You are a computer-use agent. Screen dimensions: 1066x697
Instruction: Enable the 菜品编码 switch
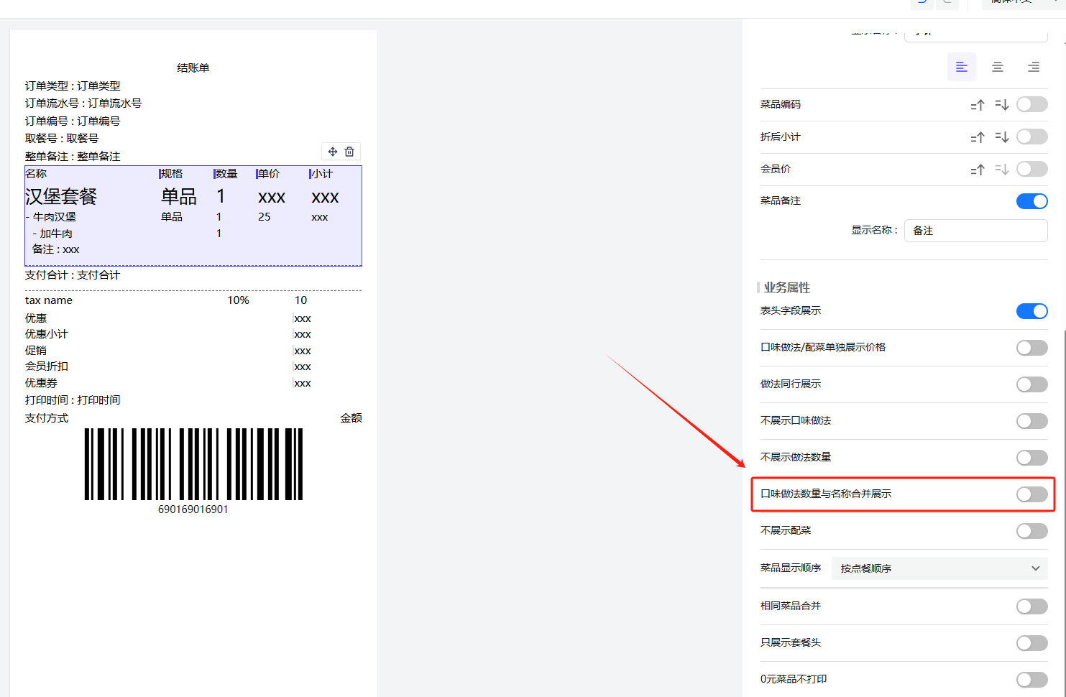tap(1031, 104)
